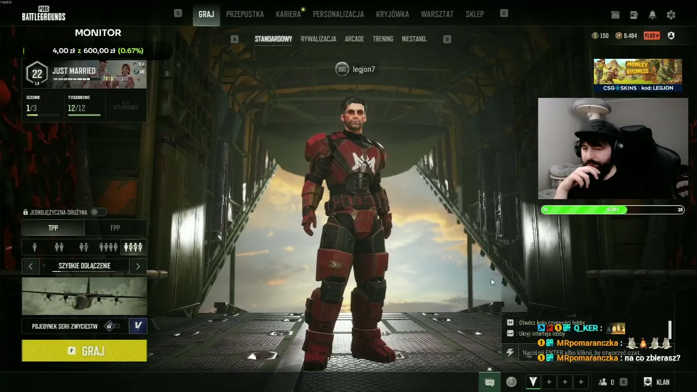Viewport: 697px width, 392px height.
Task: Click the PUBG Battlegrounds logo
Action: coord(44,13)
